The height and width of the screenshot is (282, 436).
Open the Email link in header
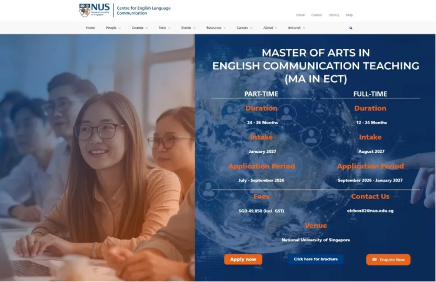pyautogui.click(x=300, y=15)
